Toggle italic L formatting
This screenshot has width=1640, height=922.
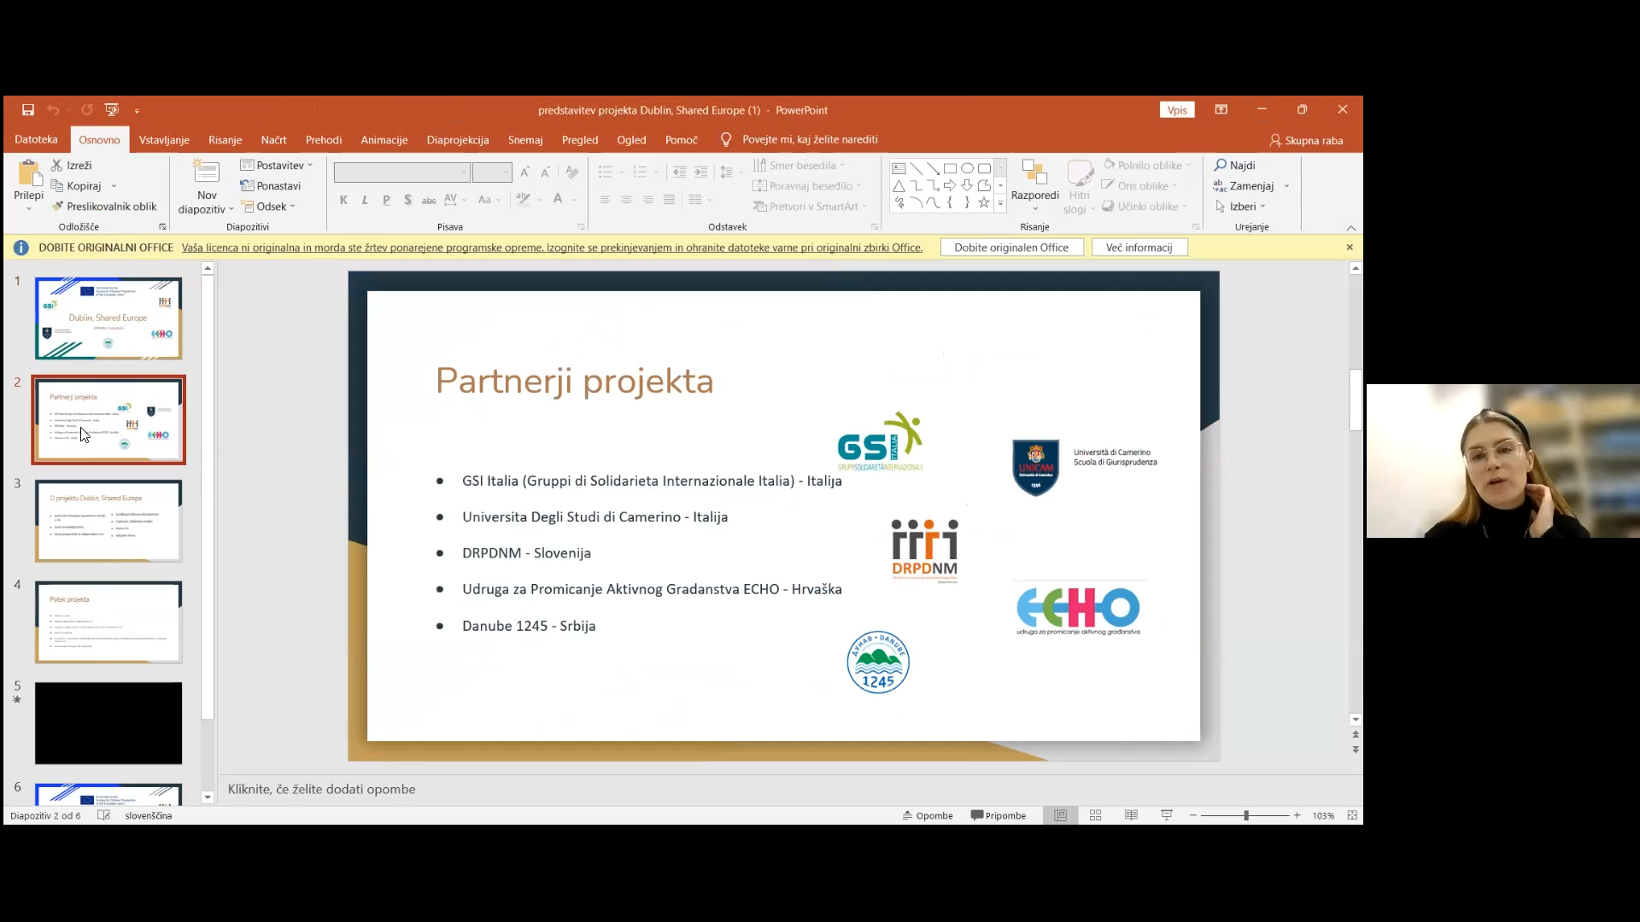(365, 200)
